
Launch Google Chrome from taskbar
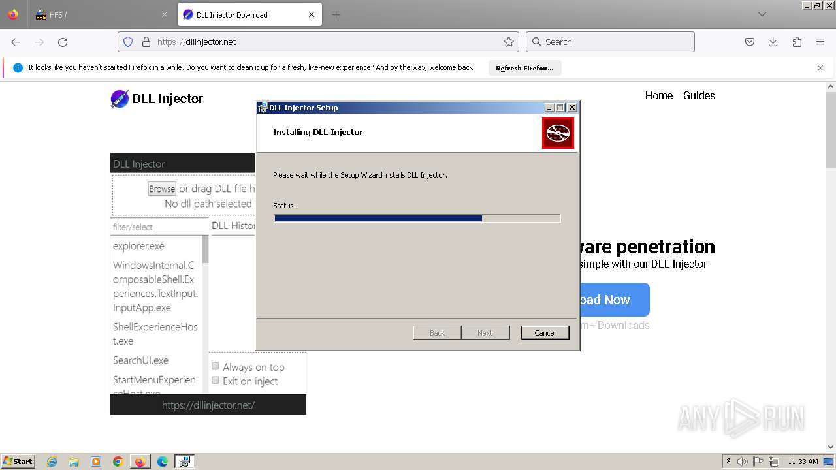pos(118,462)
